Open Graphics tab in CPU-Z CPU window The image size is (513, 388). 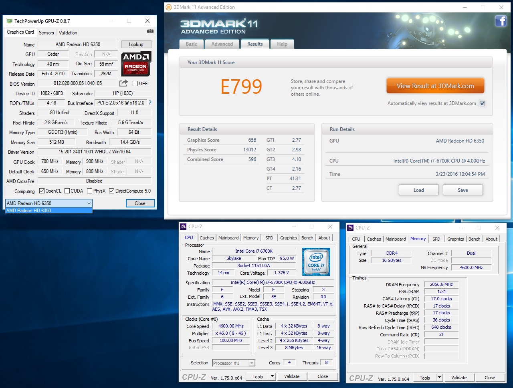coord(289,238)
